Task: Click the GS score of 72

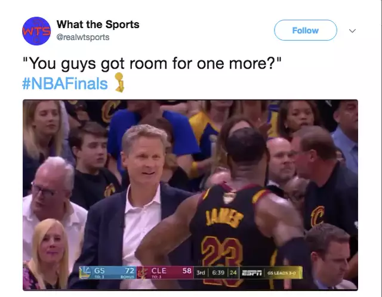Action: 130,271
